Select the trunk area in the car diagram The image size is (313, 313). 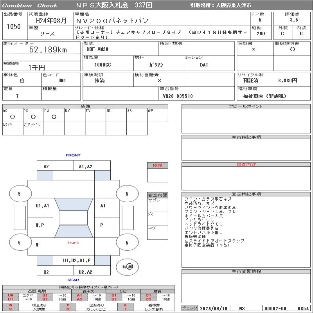(x=73, y=243)
